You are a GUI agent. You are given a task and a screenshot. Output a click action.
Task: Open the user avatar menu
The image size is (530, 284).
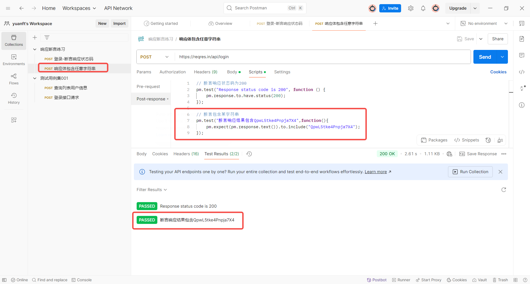[436, 8]
